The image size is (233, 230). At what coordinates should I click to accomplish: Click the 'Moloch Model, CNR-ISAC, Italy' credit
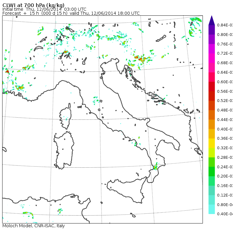tap(34, 226)
